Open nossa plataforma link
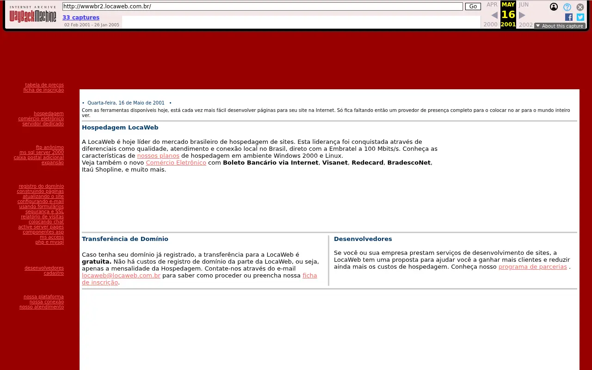592x370 pixels. tap(43, 297)
